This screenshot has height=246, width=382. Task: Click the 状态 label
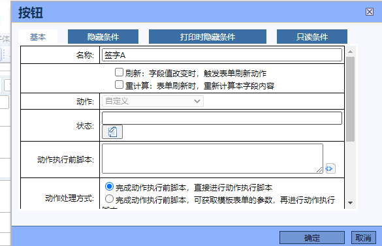coord(85,126)
